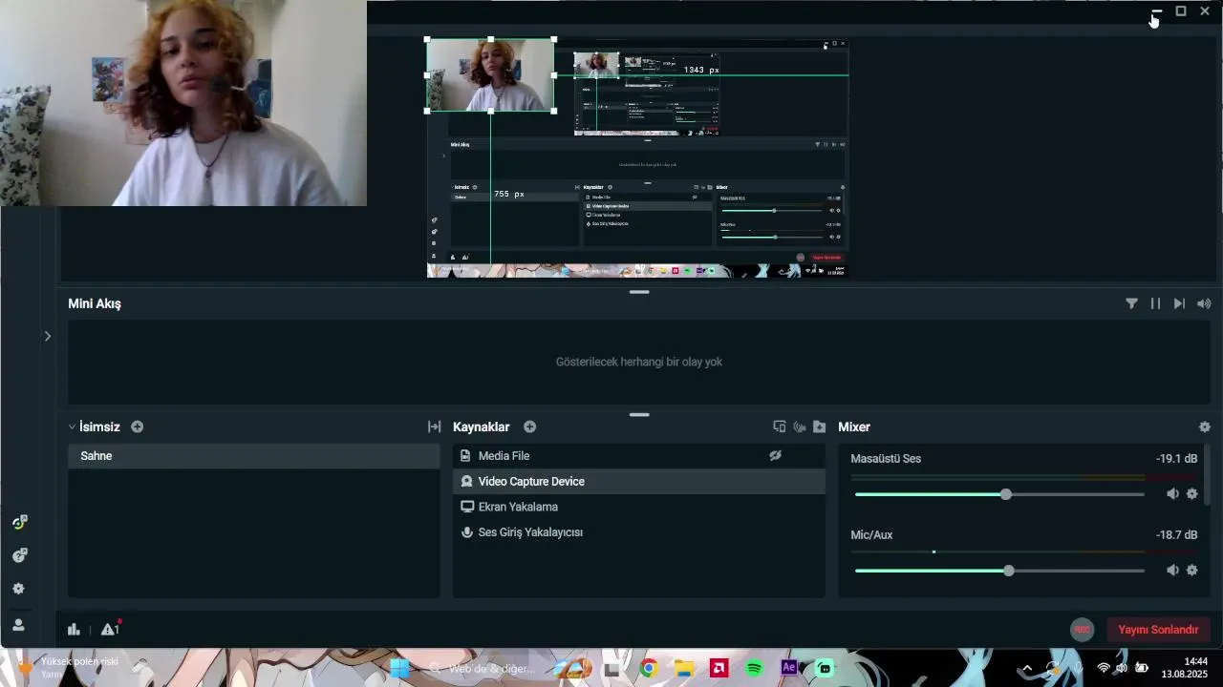Open the source display/widget icon in Kaynaklar
Viewport: 1223px width, 687px height.
(x=779, y=427)
